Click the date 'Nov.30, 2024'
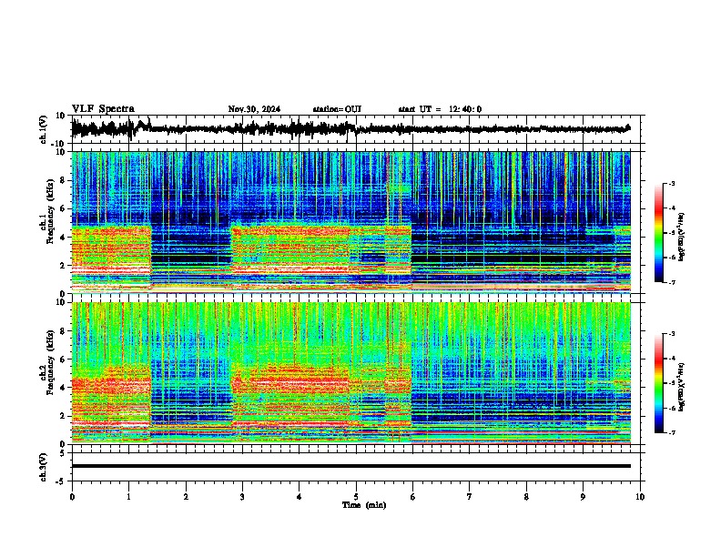This screenshot has width=721, height=557. pyautogui.click(x=254, y=109)
